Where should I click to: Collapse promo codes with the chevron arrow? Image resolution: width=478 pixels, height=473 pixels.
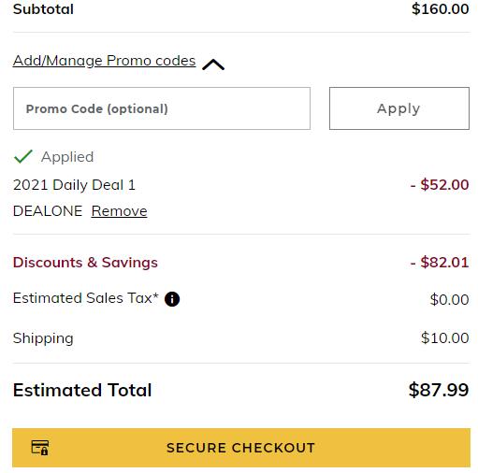(213, 64)
